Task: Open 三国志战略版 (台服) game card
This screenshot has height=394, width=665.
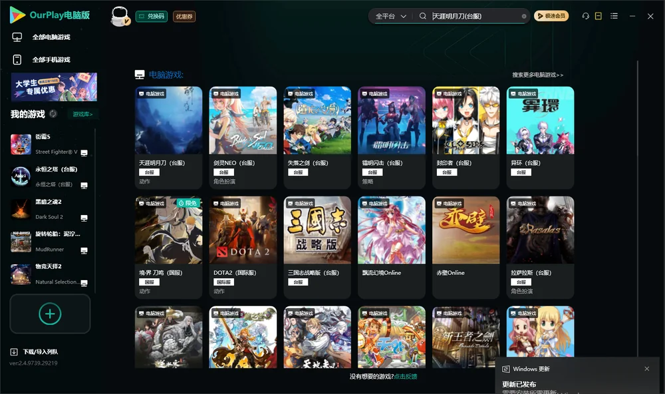Action: point(317,248)
